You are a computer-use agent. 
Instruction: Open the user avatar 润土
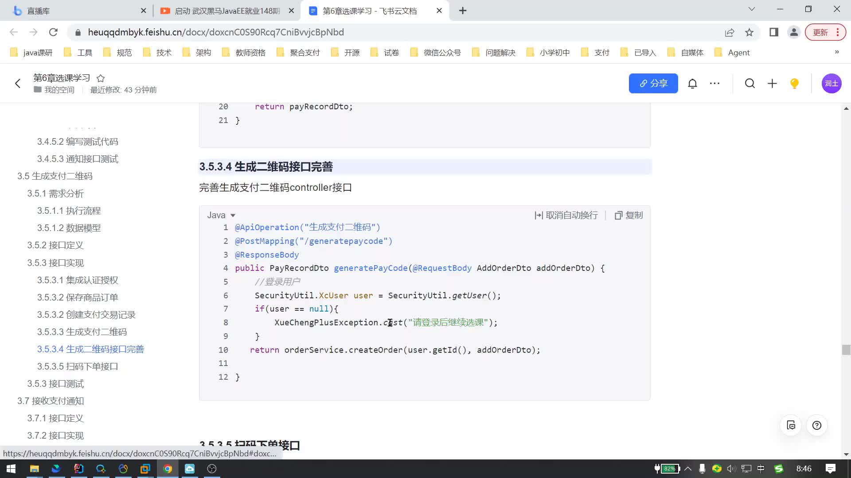tap(831, 83)
